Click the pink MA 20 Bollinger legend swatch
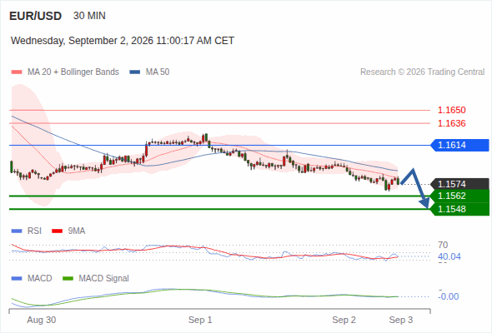492x333 pixels. (17, 72)
